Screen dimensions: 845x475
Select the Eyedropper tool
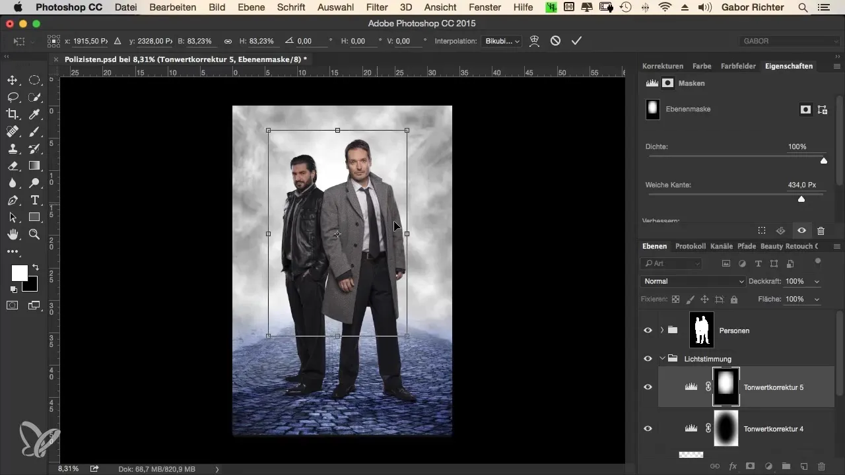[34, 114]
